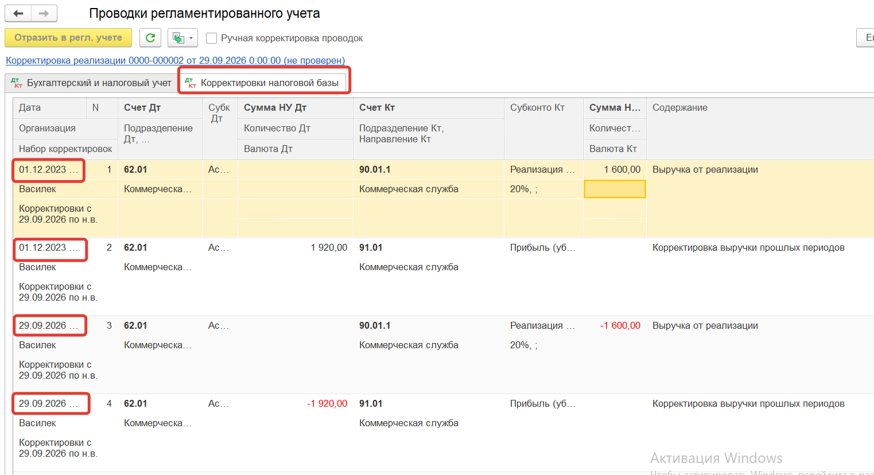Click the 29.09.2026 date in row 4

(x=49, y=403)
